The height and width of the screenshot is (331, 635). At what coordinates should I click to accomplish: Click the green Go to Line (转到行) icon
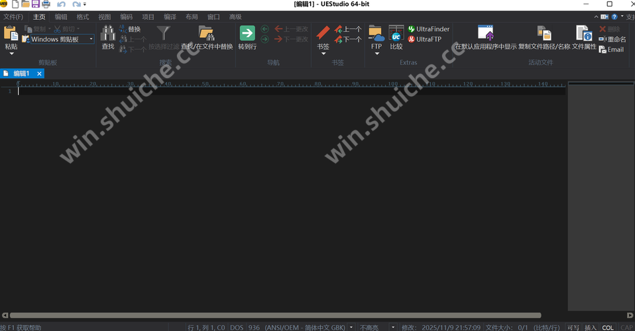(247, 33)
